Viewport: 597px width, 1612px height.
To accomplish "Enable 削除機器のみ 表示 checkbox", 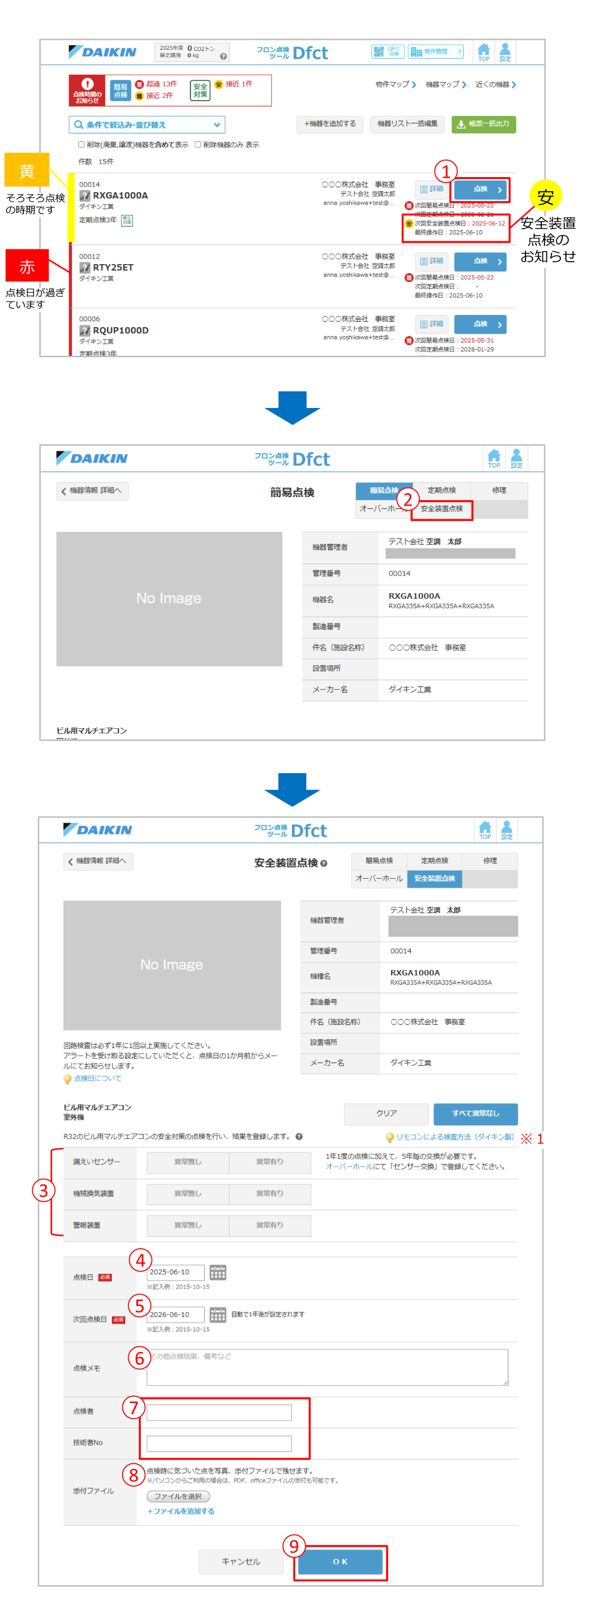I will pyautogui.click(x=197, y=145).
